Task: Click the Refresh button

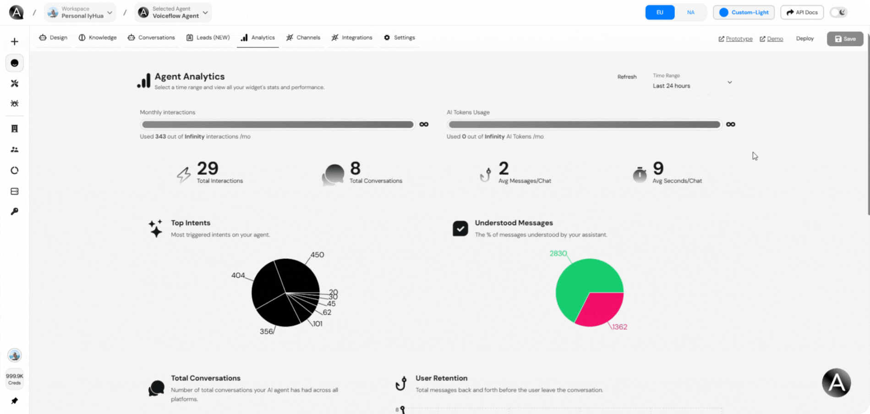Action: point(627,77)
